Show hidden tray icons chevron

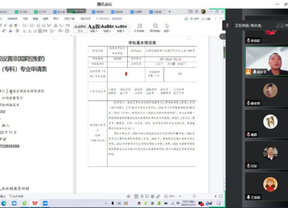point(106,203)
